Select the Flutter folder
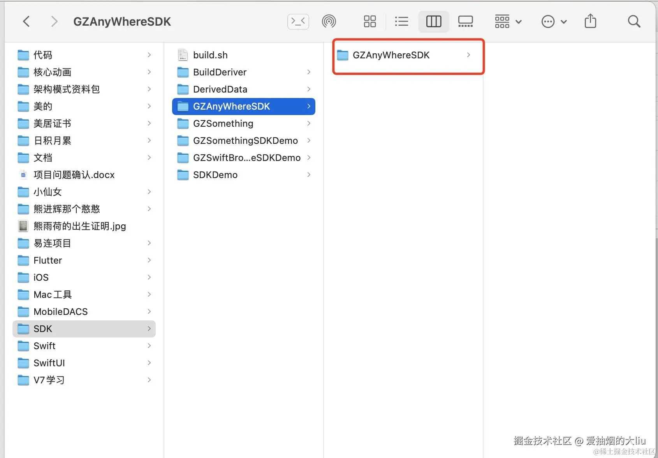This screenshot has height=458, width=658. (84, 260)
